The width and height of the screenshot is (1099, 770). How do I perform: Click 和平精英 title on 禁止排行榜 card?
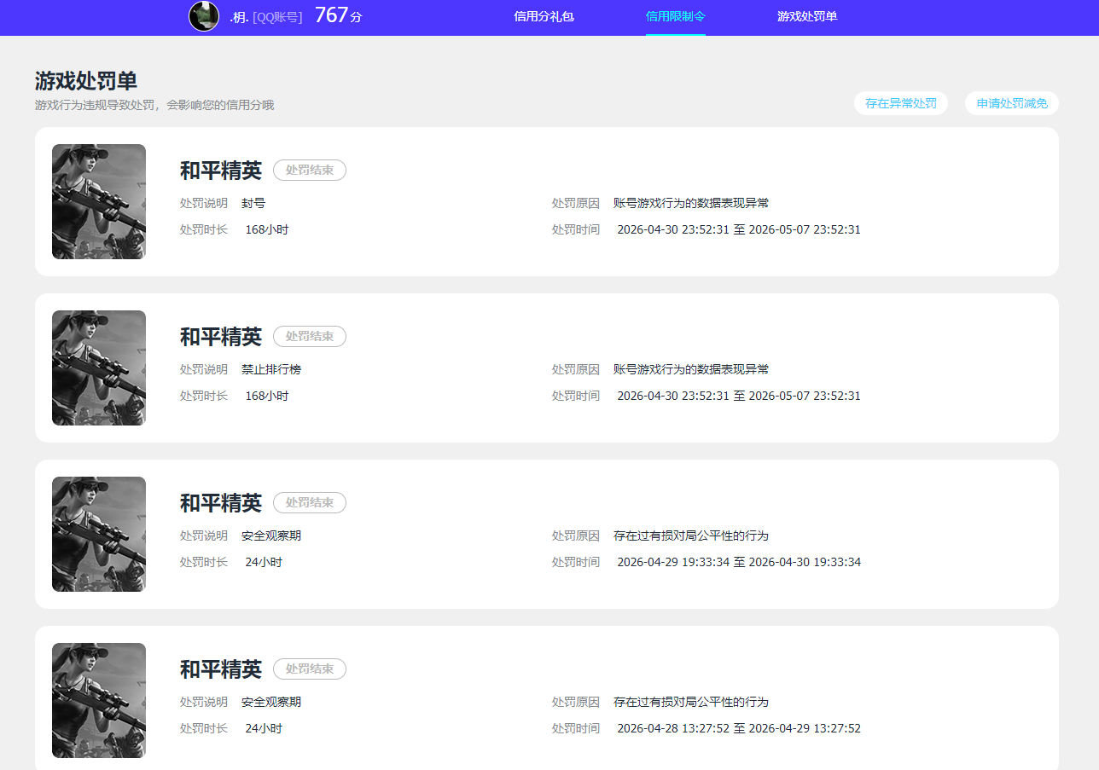pos(221,337)
